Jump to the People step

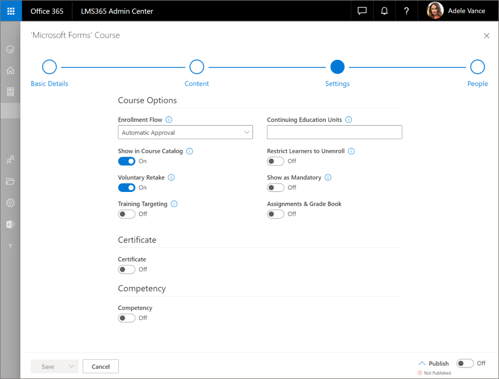pyautogui.click(x=477, y=67)
